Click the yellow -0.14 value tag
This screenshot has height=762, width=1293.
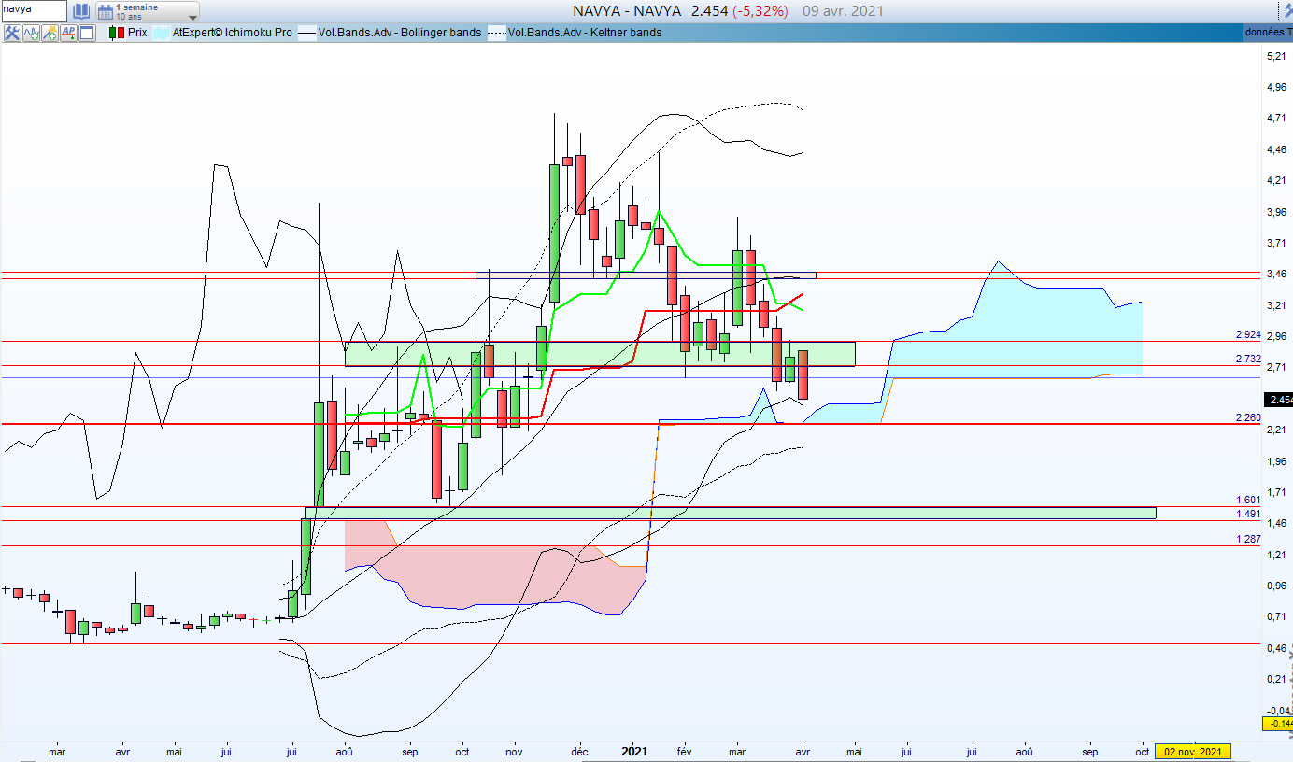[1278, 724]
